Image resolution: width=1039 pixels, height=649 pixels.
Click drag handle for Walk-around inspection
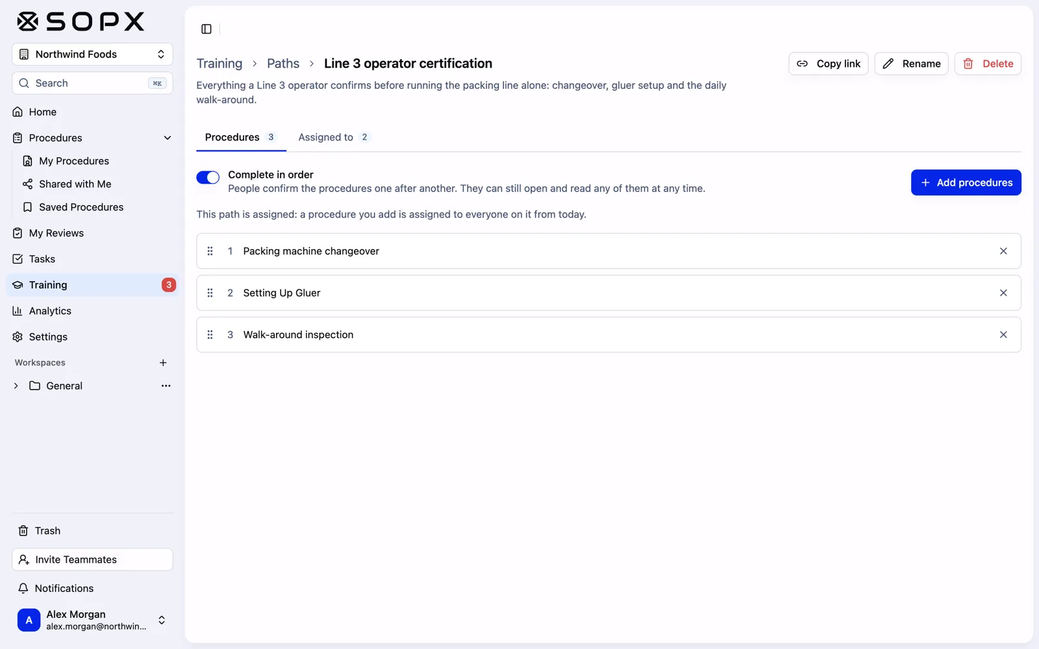(210, 335)
